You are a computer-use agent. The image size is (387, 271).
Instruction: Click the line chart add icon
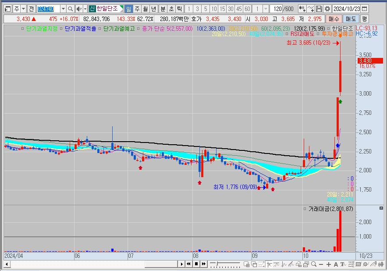(x=311, y=9)
